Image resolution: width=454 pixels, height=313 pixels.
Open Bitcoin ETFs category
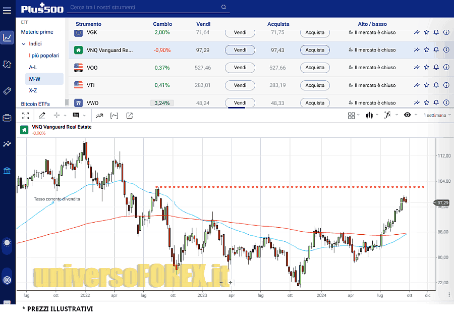(x=35, y=103)
